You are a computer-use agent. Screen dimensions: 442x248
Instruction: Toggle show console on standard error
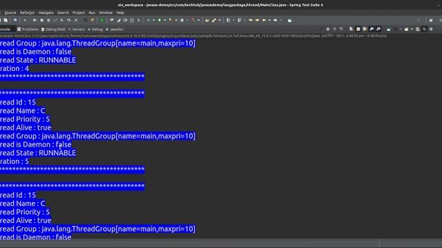coord(378,29)
